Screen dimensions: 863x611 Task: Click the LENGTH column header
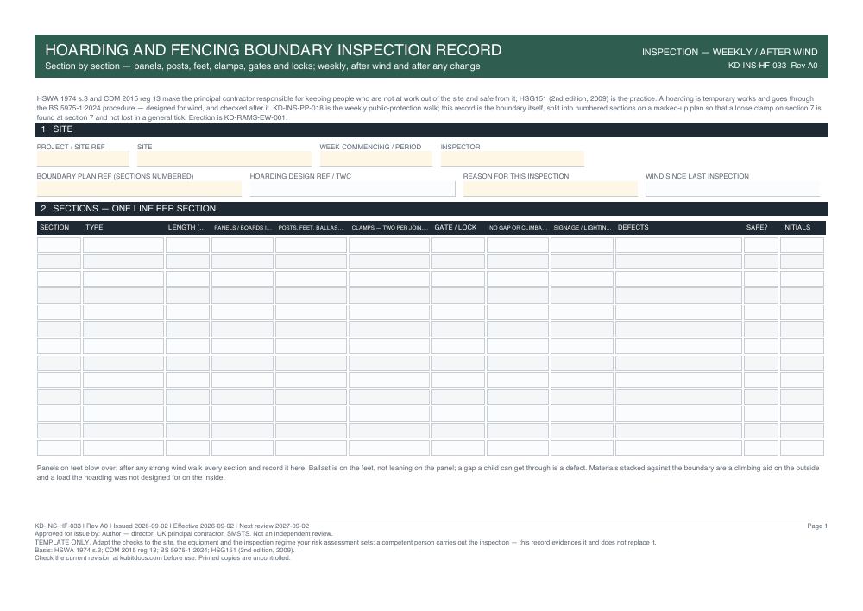(187, 227)
